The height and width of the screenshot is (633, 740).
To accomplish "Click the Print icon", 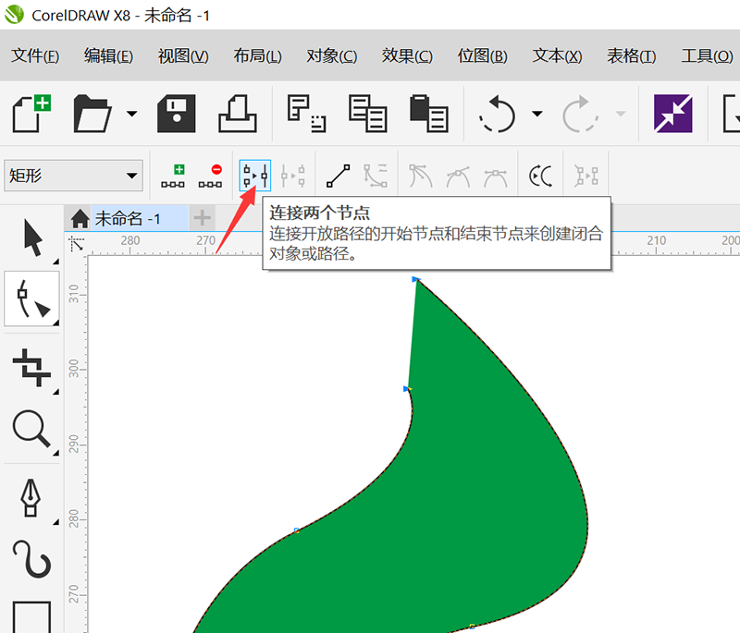I will tap(237, 113).
